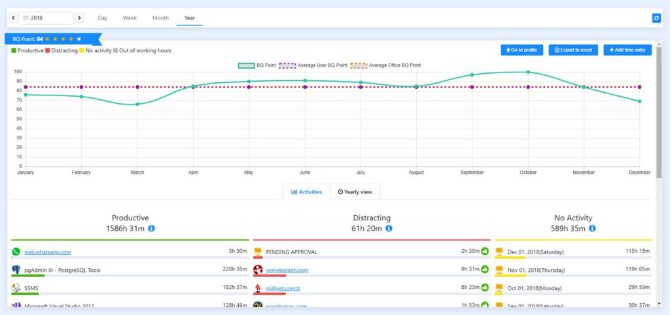
Task: Go to previous year with left arrow
Action: pyautogui.click(x=13, y=18)
